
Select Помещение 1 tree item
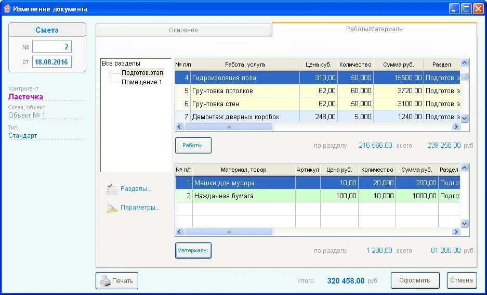[x=141, y=82]
